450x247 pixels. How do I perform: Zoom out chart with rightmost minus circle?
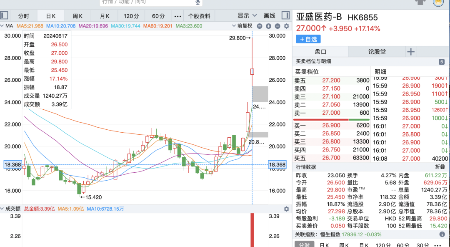click(x=277, y=26)
